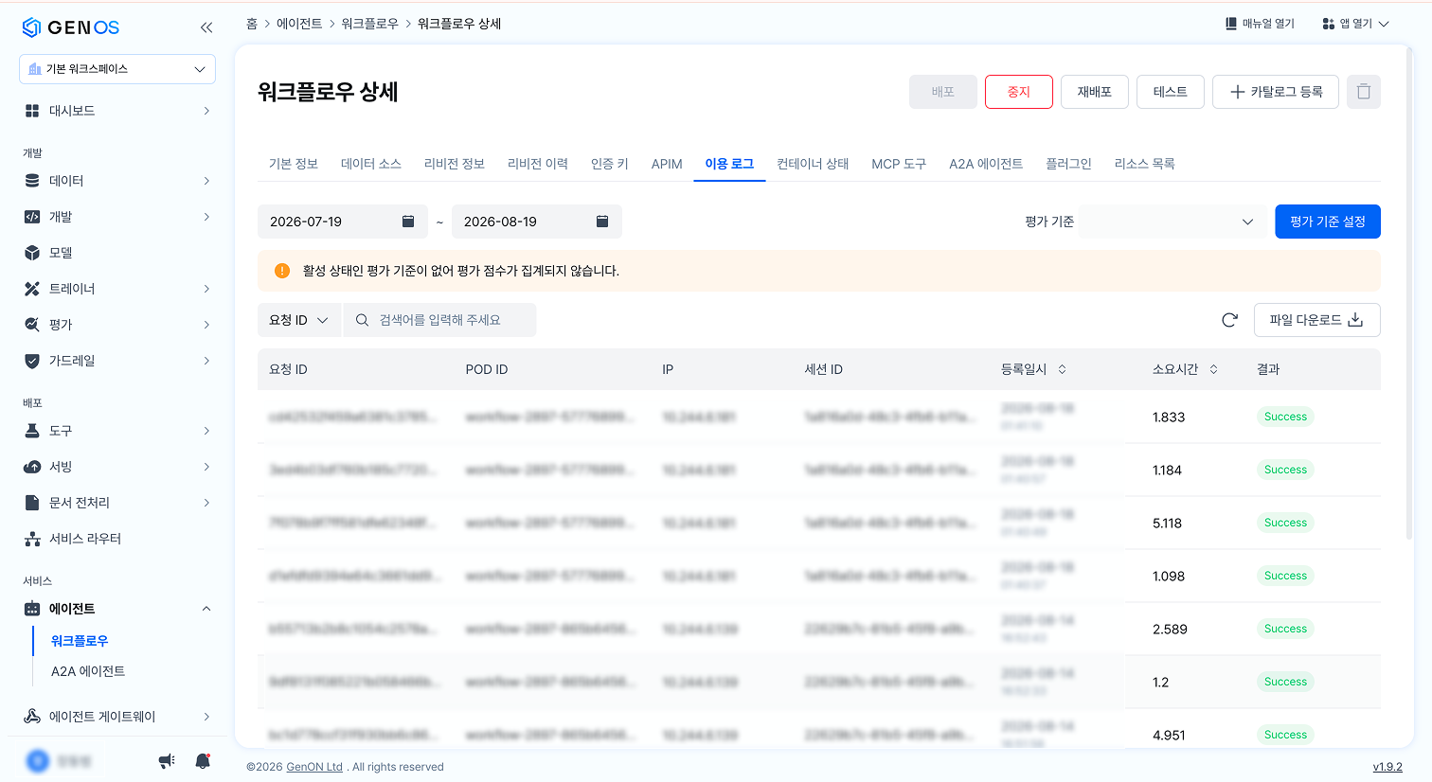This screenshot has height=782, width=1432.
Task: Select A2A 에이전트 in the sidebar
Action: [x=88, y=671]
